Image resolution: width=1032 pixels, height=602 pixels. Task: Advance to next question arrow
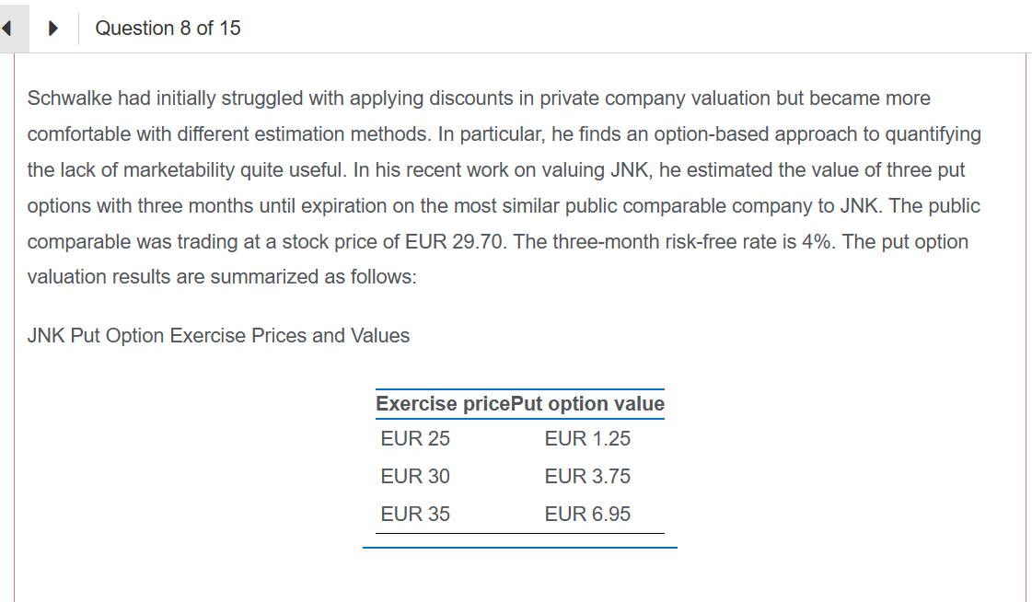[53, 29]
